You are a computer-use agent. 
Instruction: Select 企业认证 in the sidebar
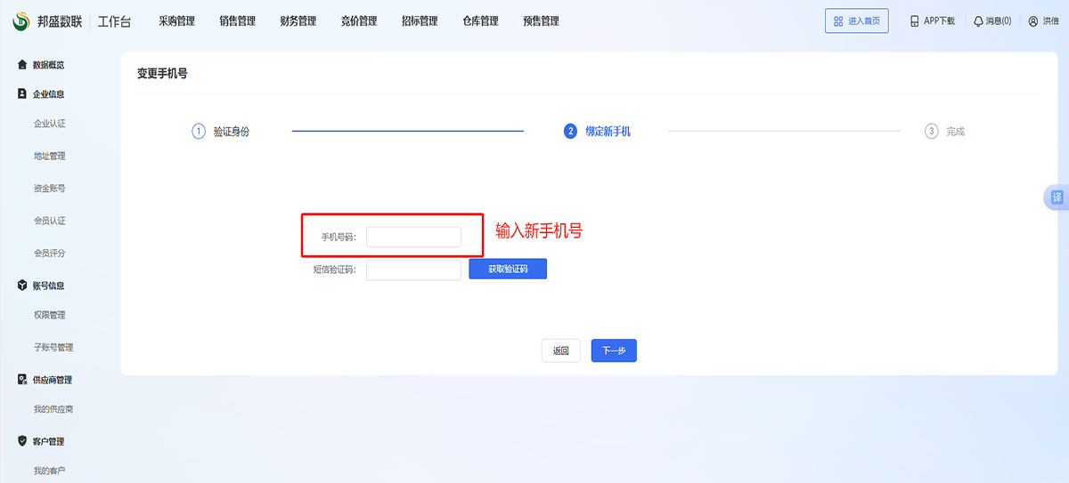coord(50,124)
